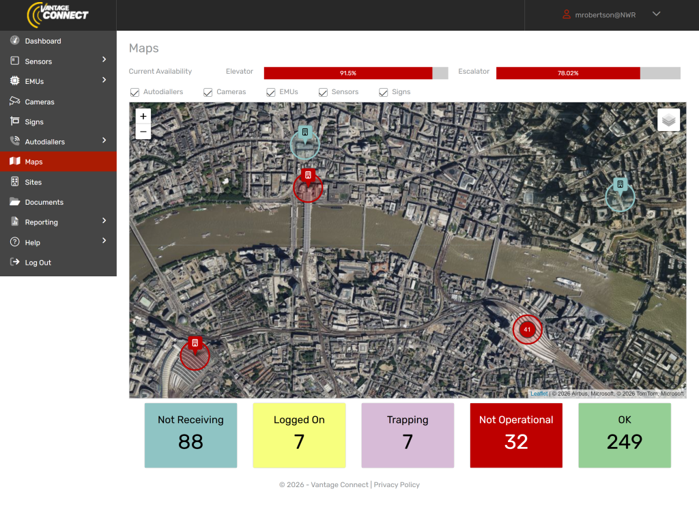The height and width of the screenshot is (524, 699).
Task: Click the Not Operational status tile
Action: coord(516,435)
